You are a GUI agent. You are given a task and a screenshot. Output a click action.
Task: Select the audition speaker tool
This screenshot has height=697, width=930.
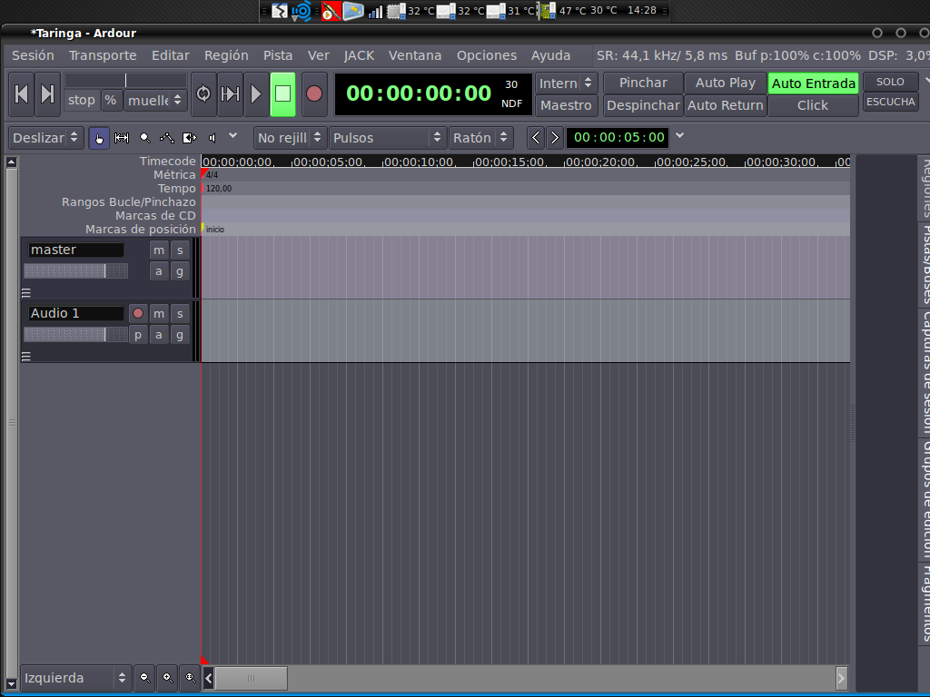point(213,138)
